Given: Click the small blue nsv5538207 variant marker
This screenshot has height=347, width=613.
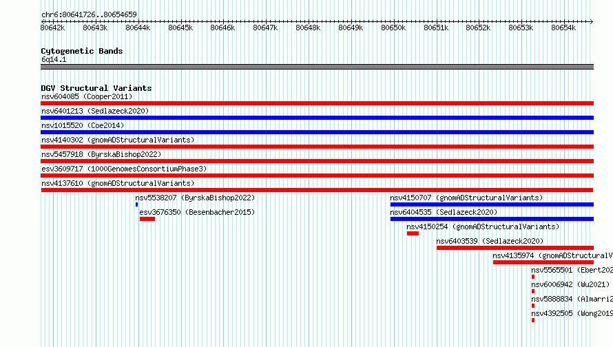Looking at the screenshot, I should 137,204.
